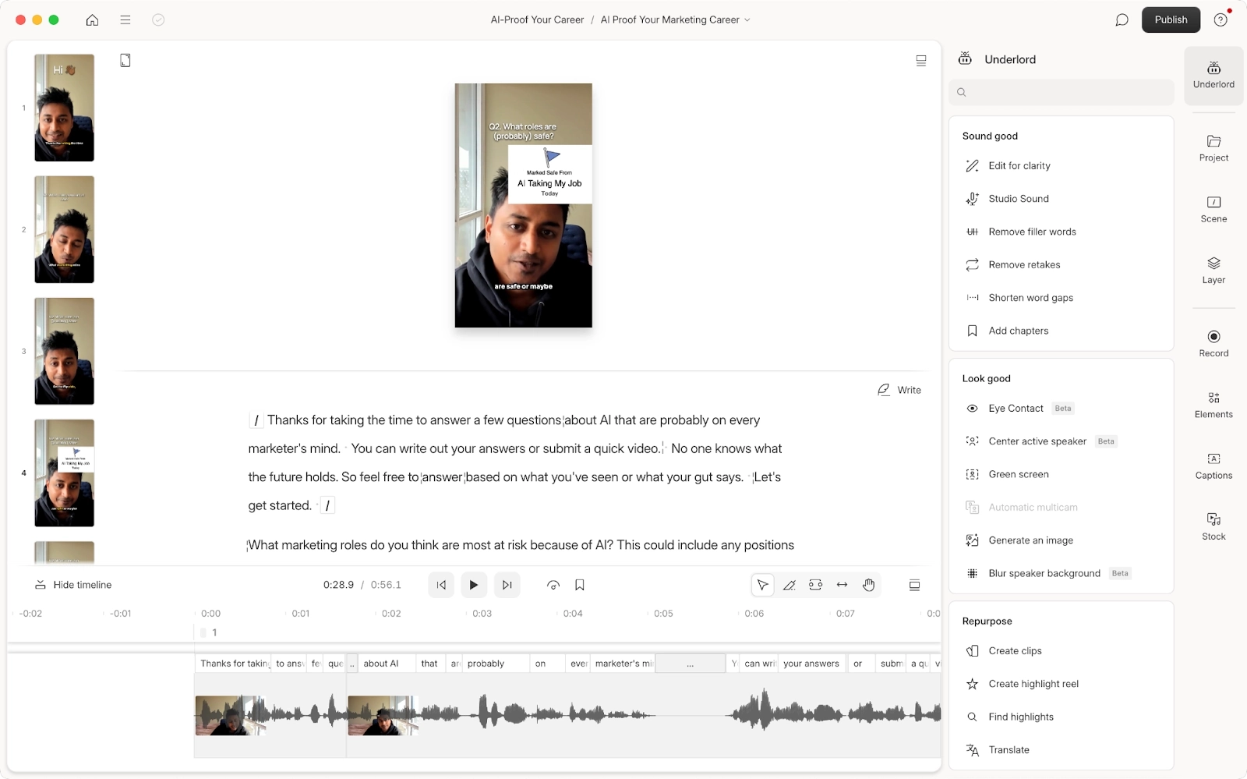Select the Hand tool in timeline toolbar
Screen dimensions: 1247x779
(x=867, y=584)
